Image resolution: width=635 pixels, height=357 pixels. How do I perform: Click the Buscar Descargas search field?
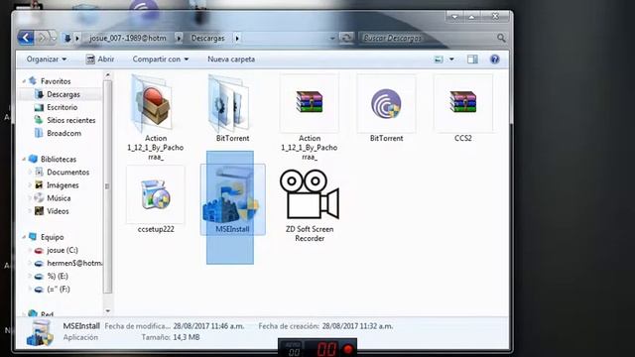tap(428, 38)
